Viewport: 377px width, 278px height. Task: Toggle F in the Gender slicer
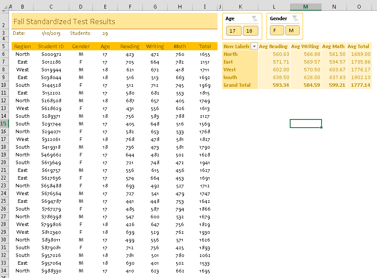tap(276, 31)
